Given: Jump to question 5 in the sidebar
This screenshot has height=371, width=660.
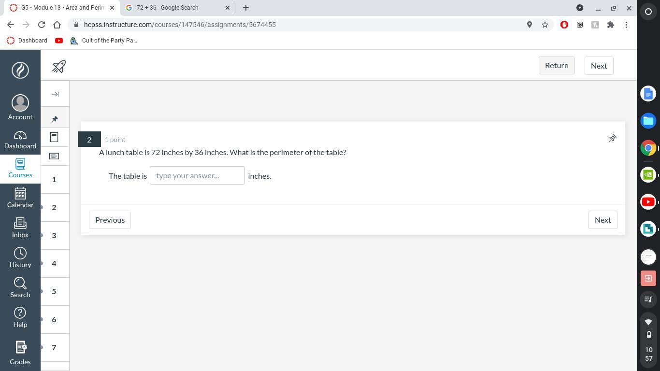Looking at the screenshot, I should pos(54,292).
